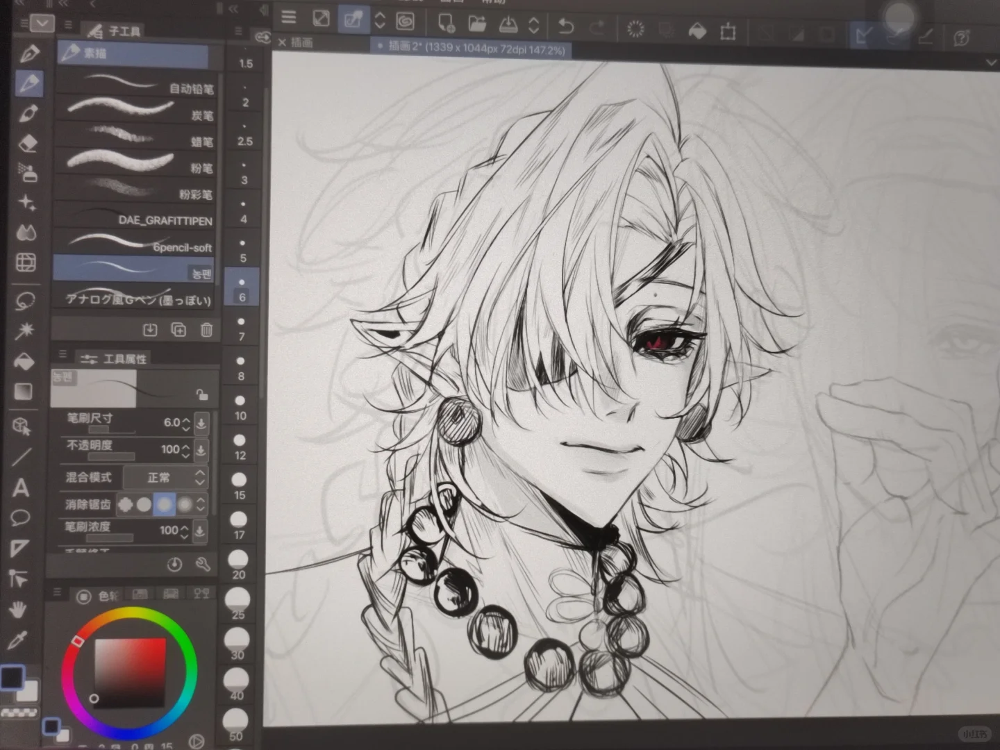Click the Save icon in the command bar
Image resolution: width=1000 pixels, height=750 pixels.
pos(508,25)
